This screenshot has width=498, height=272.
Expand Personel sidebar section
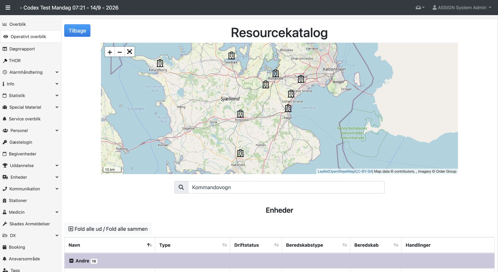[31, 130]
